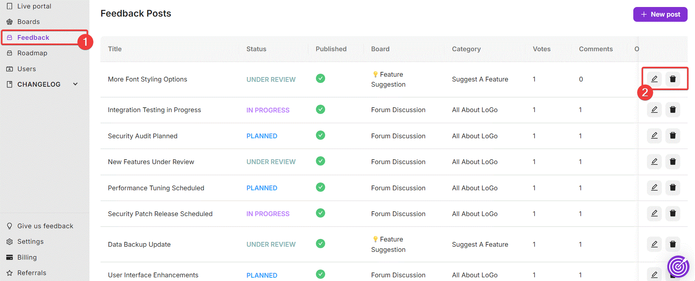Delete the More Font Styling Options post

click(672, 79)
